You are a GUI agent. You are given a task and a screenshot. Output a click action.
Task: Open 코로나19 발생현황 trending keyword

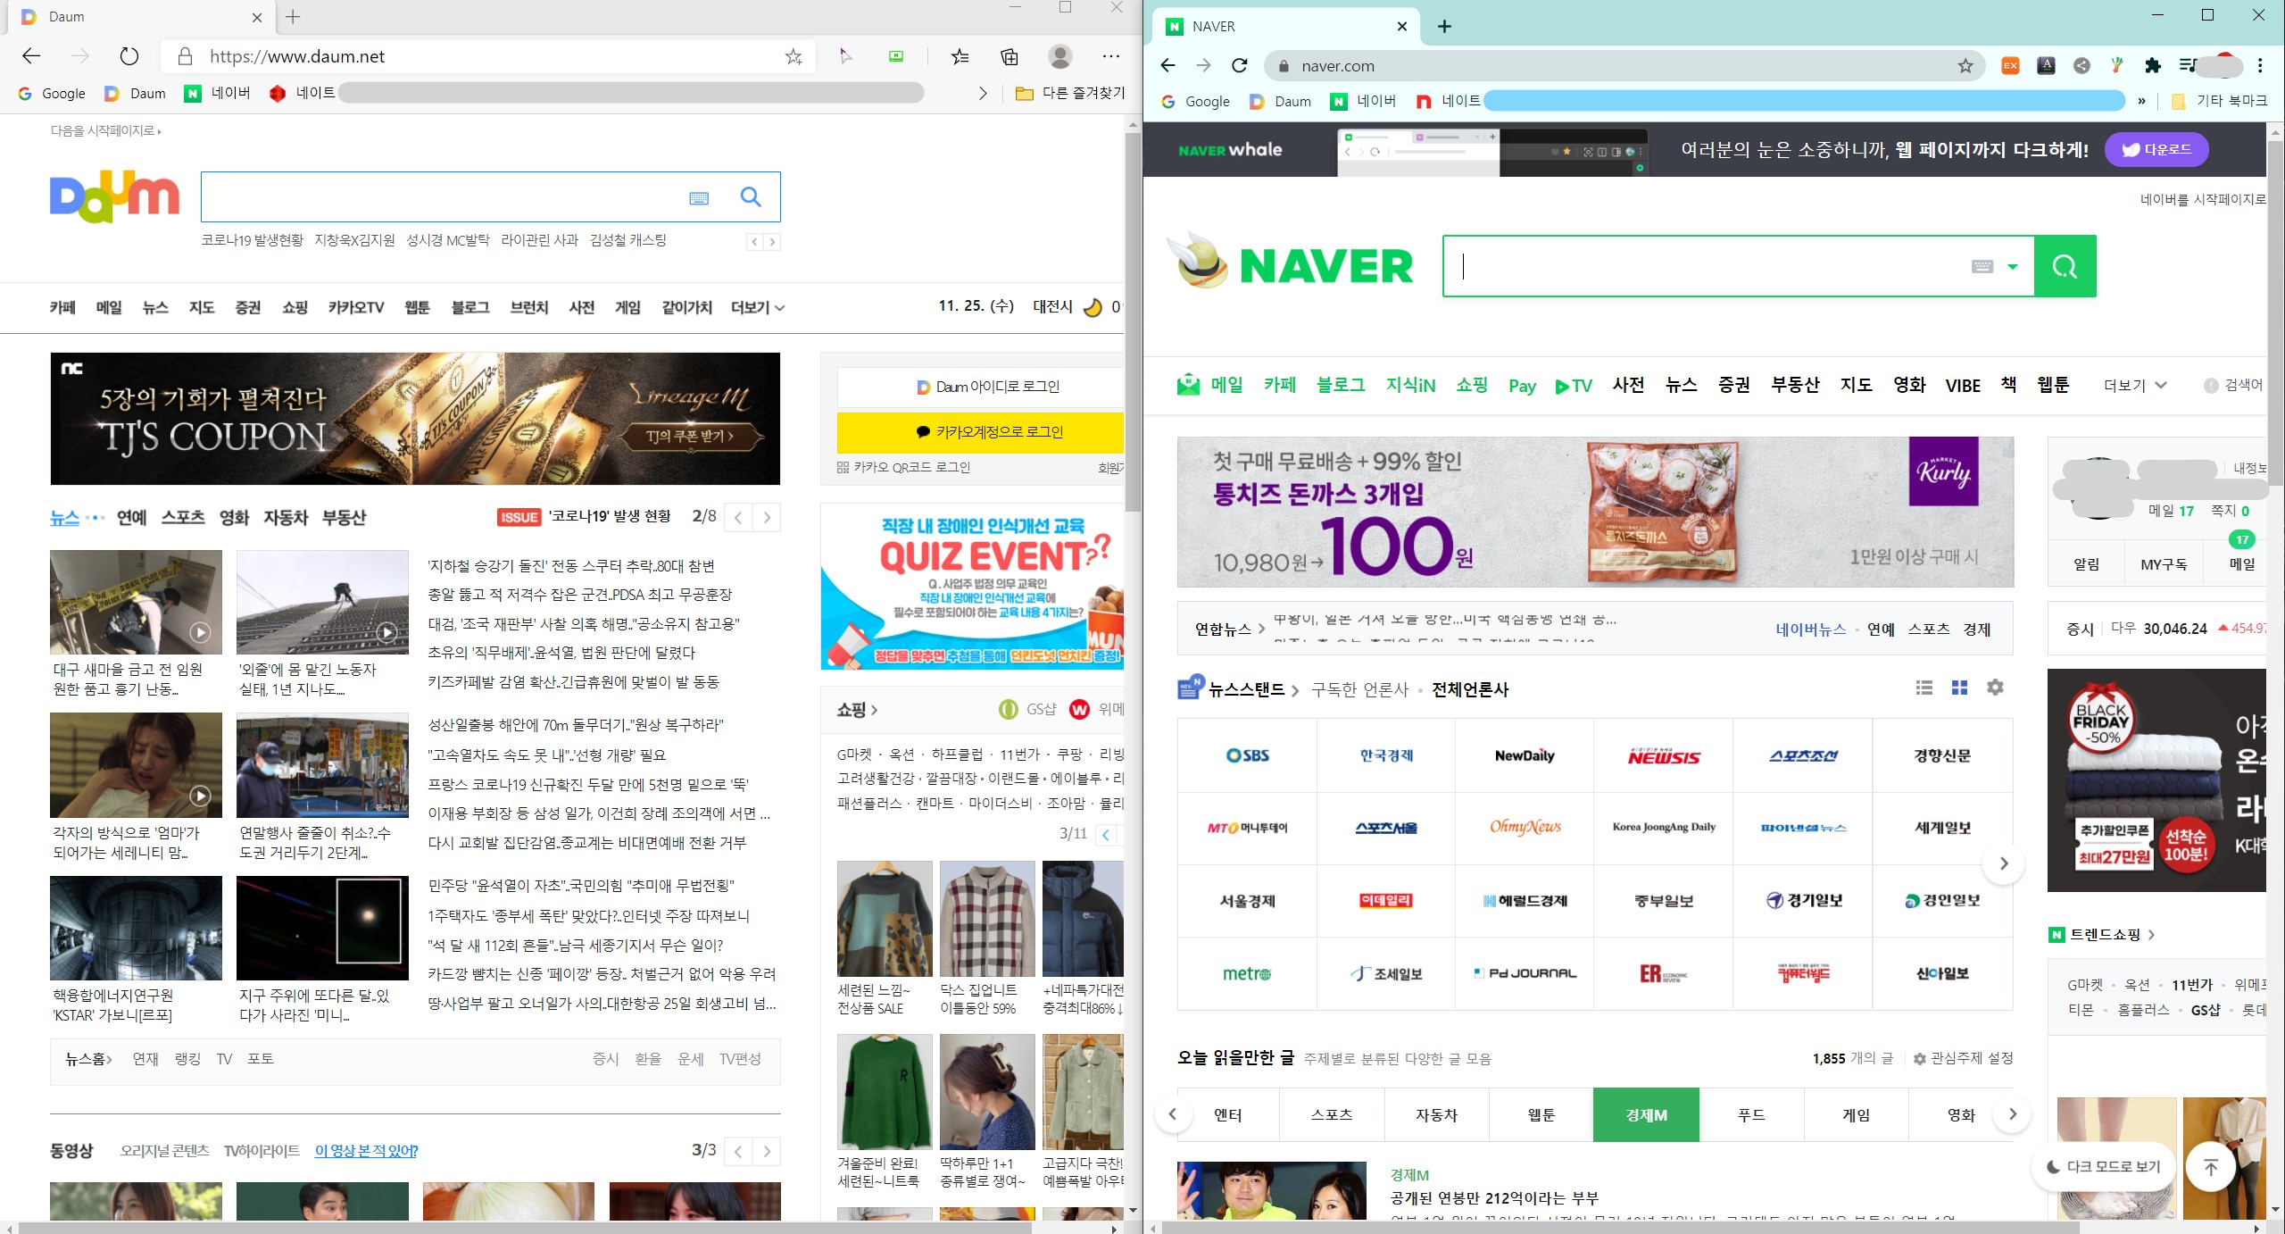tap(252, 240)
